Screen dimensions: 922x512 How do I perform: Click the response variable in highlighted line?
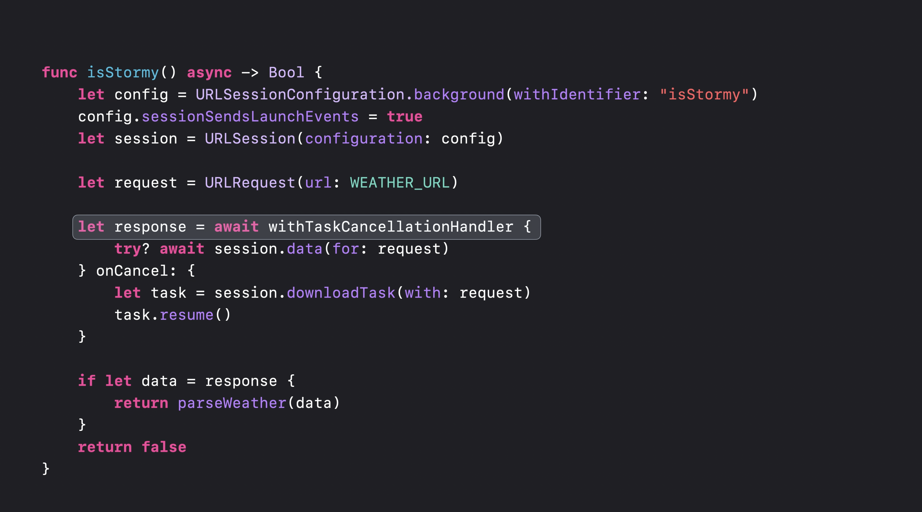(x=150, y=227)
